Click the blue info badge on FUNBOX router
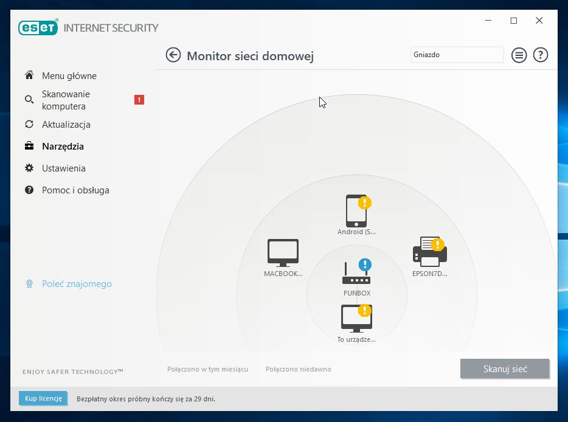 point(365,265)
